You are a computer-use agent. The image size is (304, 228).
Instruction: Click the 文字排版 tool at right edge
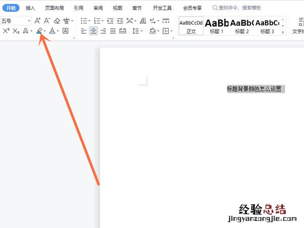click(x=298, y=26)
